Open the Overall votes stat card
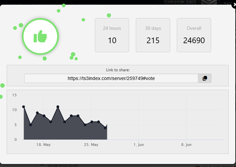Image resolution: width=236 pixels, height=167 pixels. [194, 35]
